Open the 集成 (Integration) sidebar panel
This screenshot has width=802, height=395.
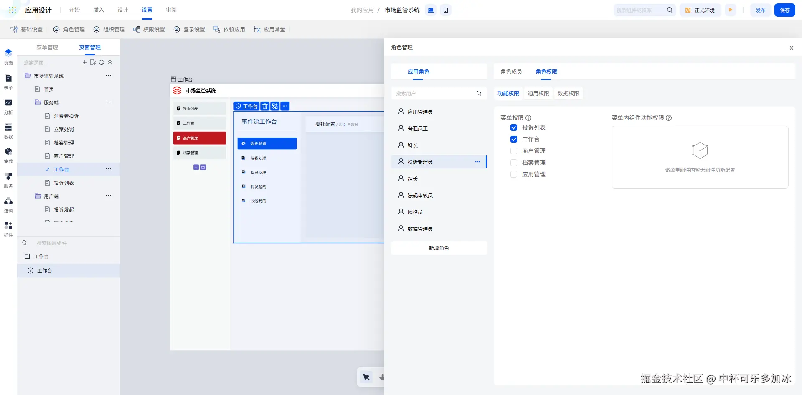click(x=8, y=155)
